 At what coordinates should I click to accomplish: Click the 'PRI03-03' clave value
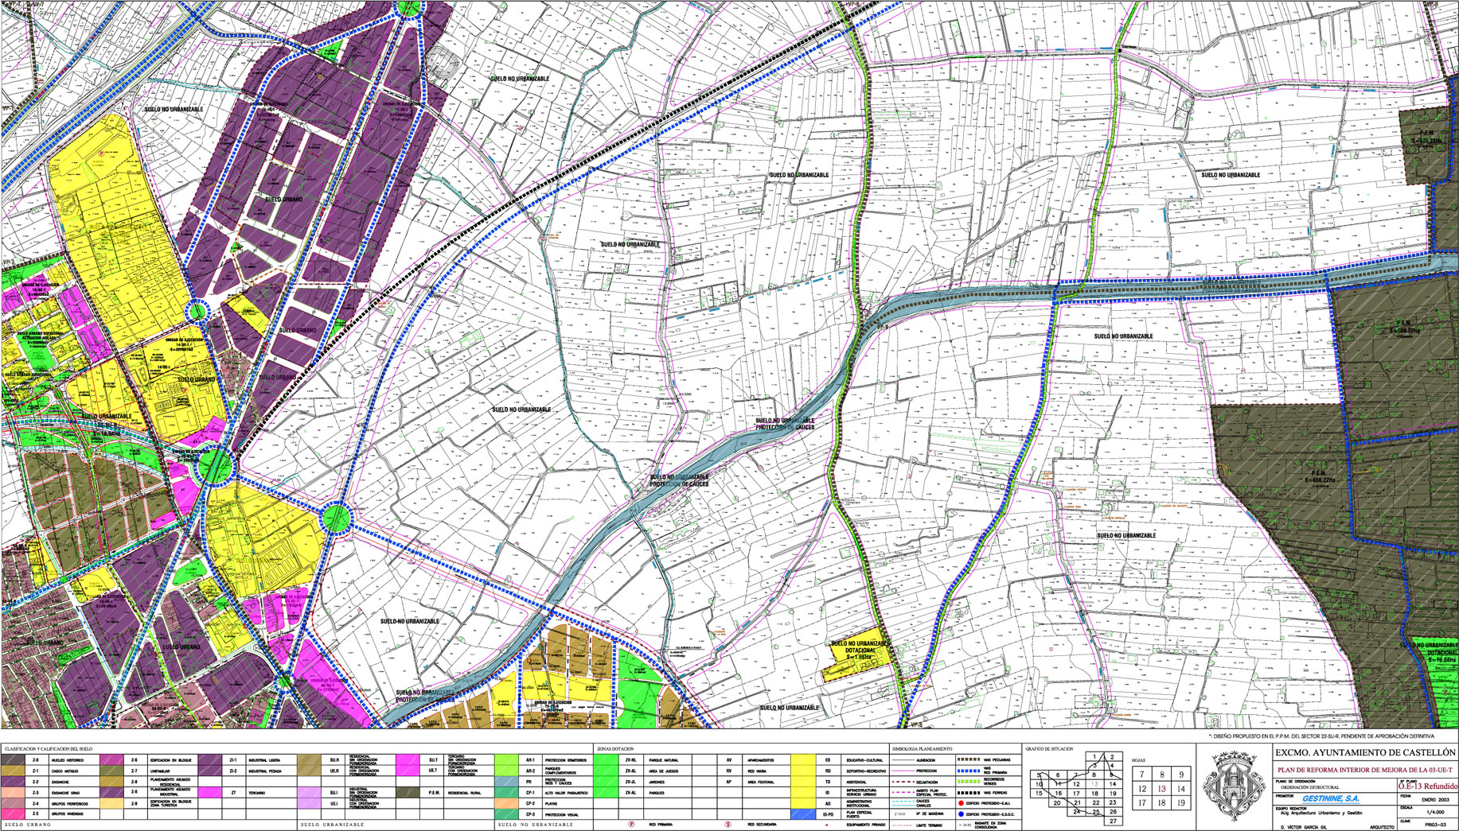click(x=1435, y=825)
